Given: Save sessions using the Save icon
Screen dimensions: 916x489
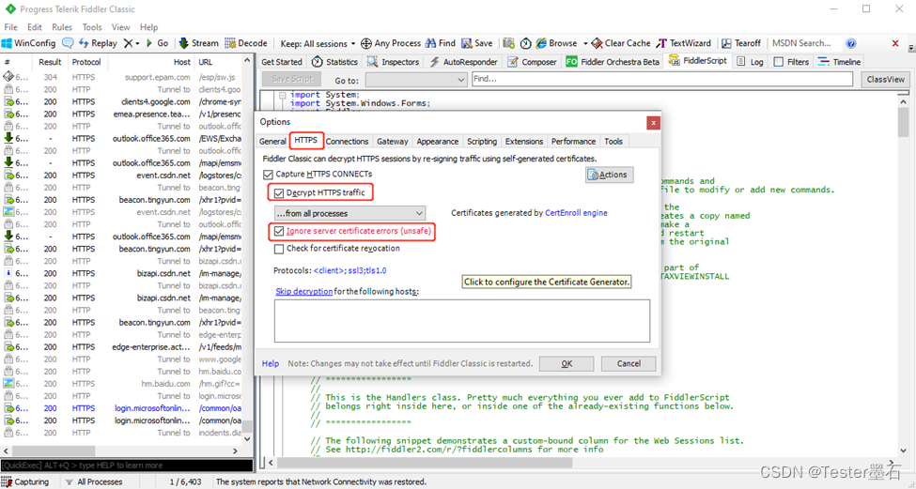Looking at the screenshot, I should point(476,43).
